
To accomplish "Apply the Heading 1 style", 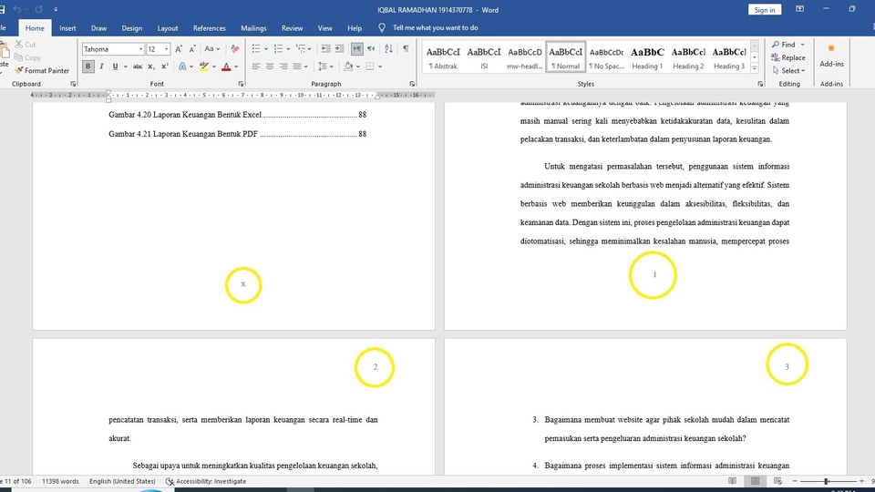I will pyautogui.click(x=647, y=57).
